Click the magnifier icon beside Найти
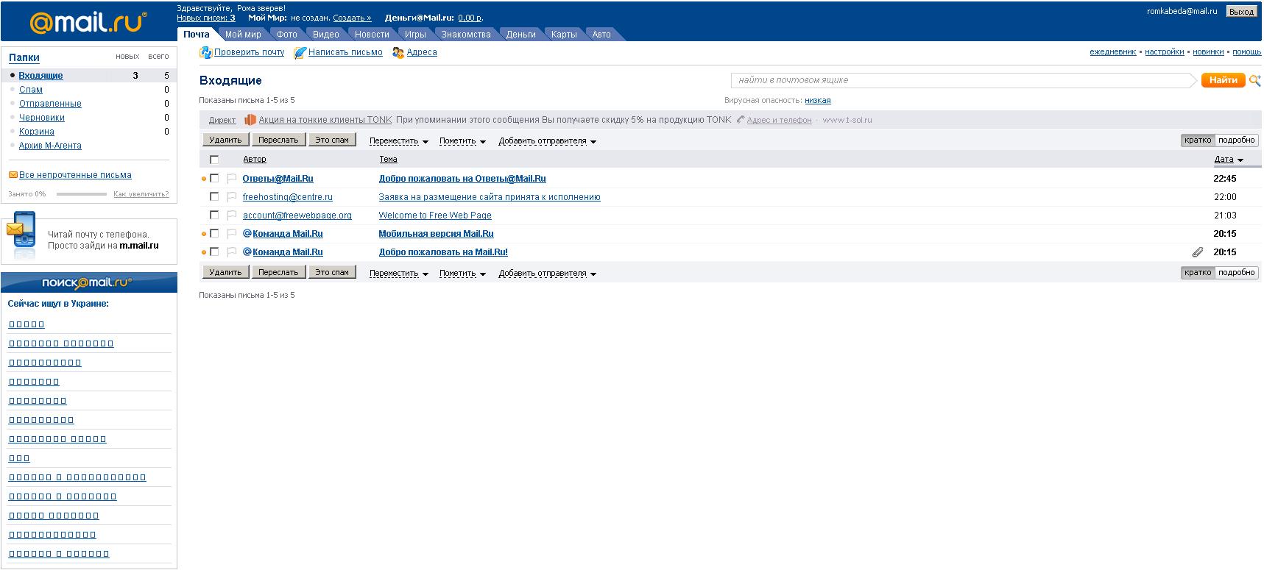Viewport: 1264px width, 570px height. pos(1255,80)
